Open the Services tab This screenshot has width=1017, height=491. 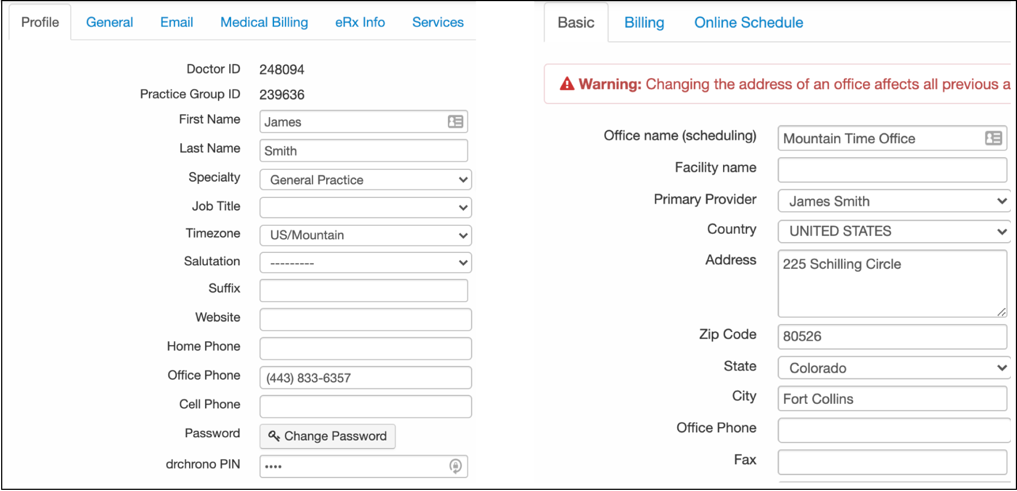point(438,22)
